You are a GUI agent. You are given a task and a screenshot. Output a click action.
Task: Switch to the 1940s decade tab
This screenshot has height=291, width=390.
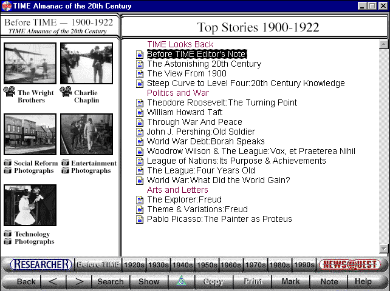coord(183,265)
